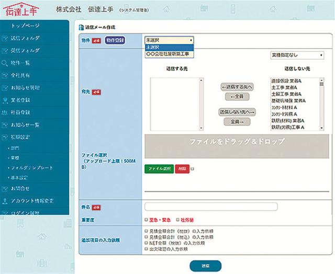
Task: Click the 伝達上手 logo in header
Action: click(x=23, y=10)
